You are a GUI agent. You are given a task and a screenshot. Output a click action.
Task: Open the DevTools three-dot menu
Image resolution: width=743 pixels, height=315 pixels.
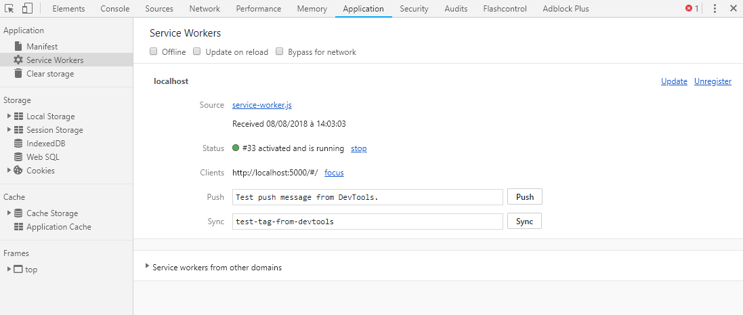pos(715,9)
